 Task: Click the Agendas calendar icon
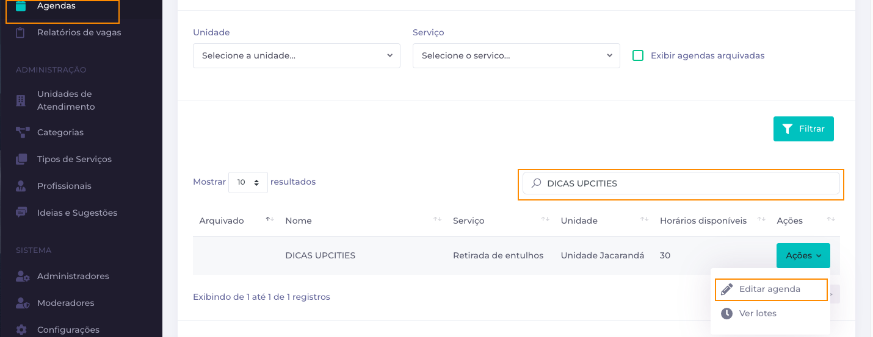(21, 6)
